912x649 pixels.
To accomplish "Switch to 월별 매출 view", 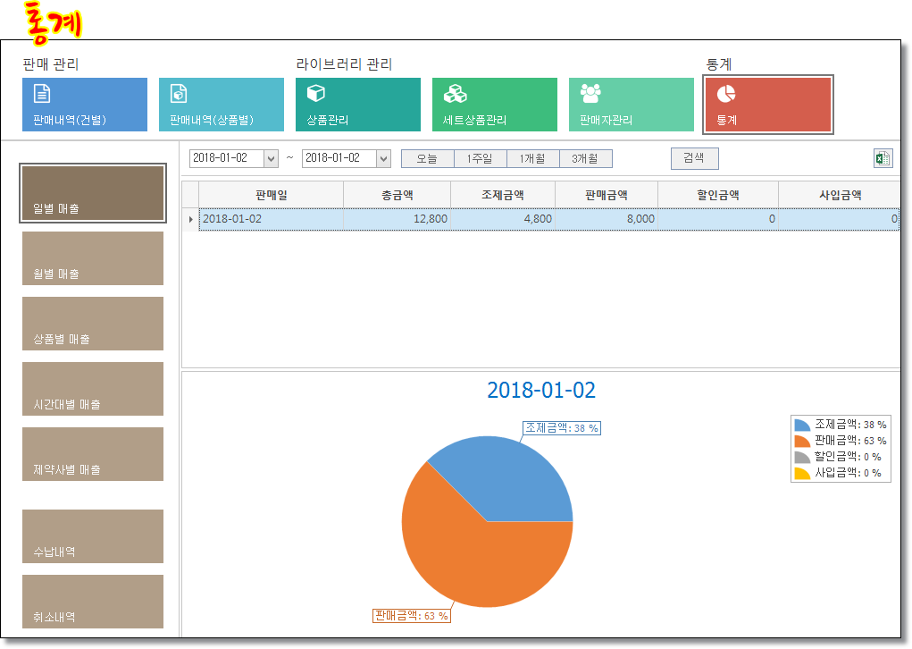I will pyautogui.click(x=93, y=258).
